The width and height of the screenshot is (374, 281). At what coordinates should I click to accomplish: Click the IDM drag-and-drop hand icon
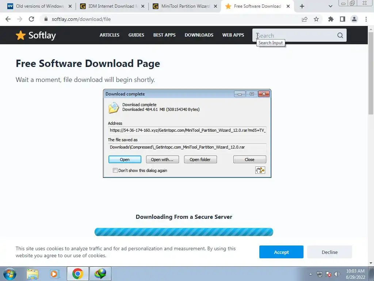260,170
